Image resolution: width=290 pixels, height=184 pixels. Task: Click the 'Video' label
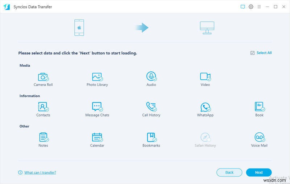pyautogui.click(x=205, y=85)
